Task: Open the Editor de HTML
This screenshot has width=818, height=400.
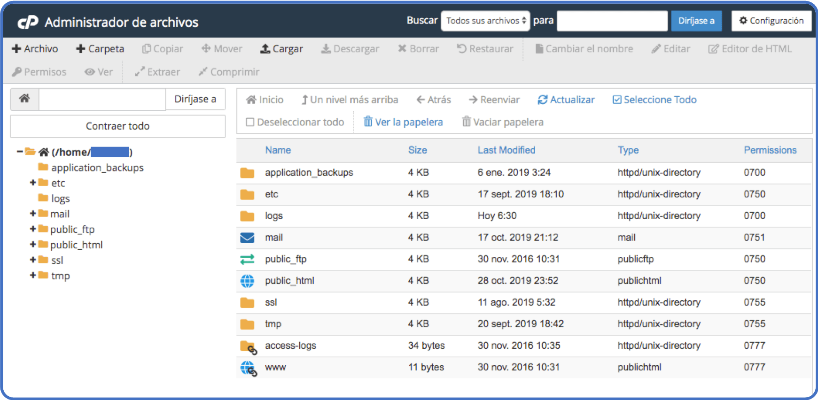Action: tap(750, 49)
